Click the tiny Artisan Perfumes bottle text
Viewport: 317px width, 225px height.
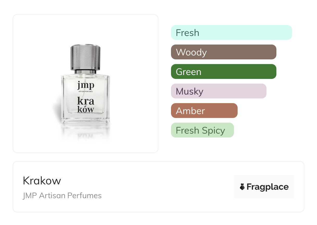86,92
